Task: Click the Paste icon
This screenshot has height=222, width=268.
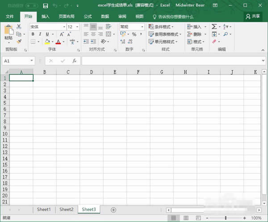Action: point(8,31)
